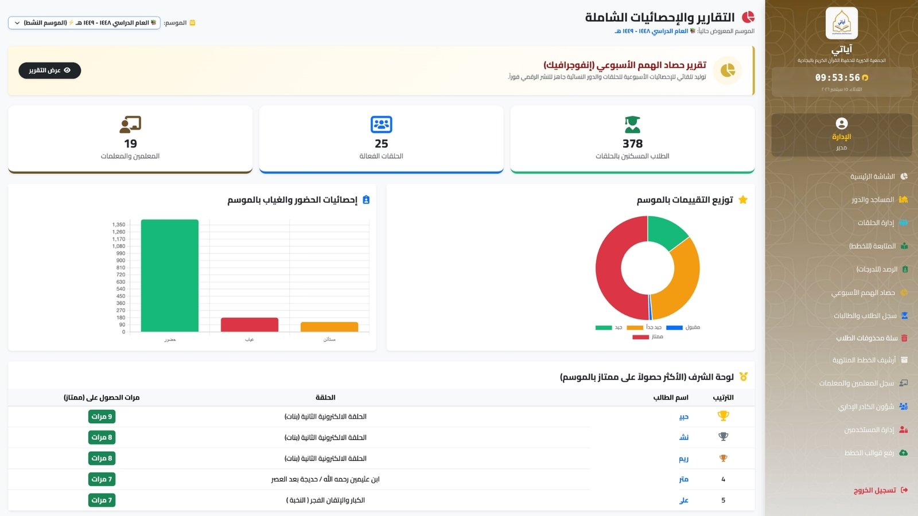This screenshot has width=918, height=516.
Task: Click the graduate icon on students card
Action: 632,124
